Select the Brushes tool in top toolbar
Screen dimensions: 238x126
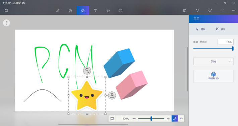[58, 10]
